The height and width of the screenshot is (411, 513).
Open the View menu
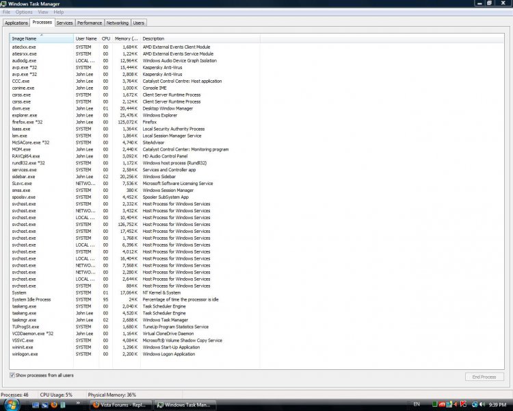click(43, 12)
